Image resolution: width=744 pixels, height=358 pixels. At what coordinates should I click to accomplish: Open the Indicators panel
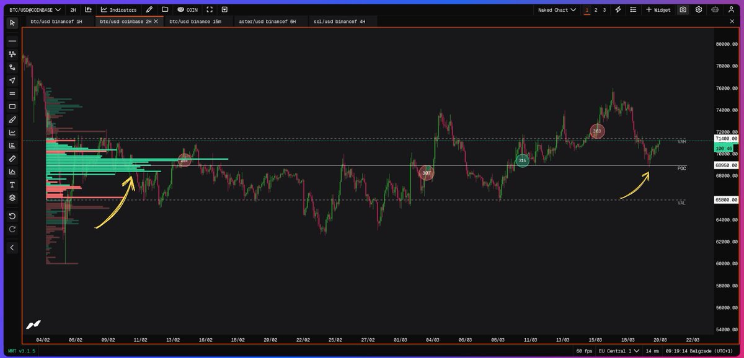coord(118,10)
